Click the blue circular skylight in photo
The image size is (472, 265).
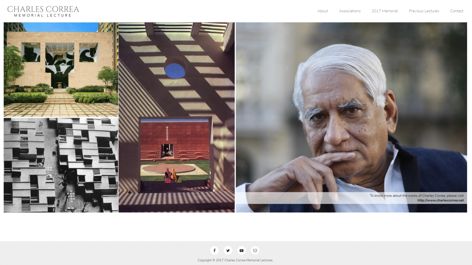[175, 71]
